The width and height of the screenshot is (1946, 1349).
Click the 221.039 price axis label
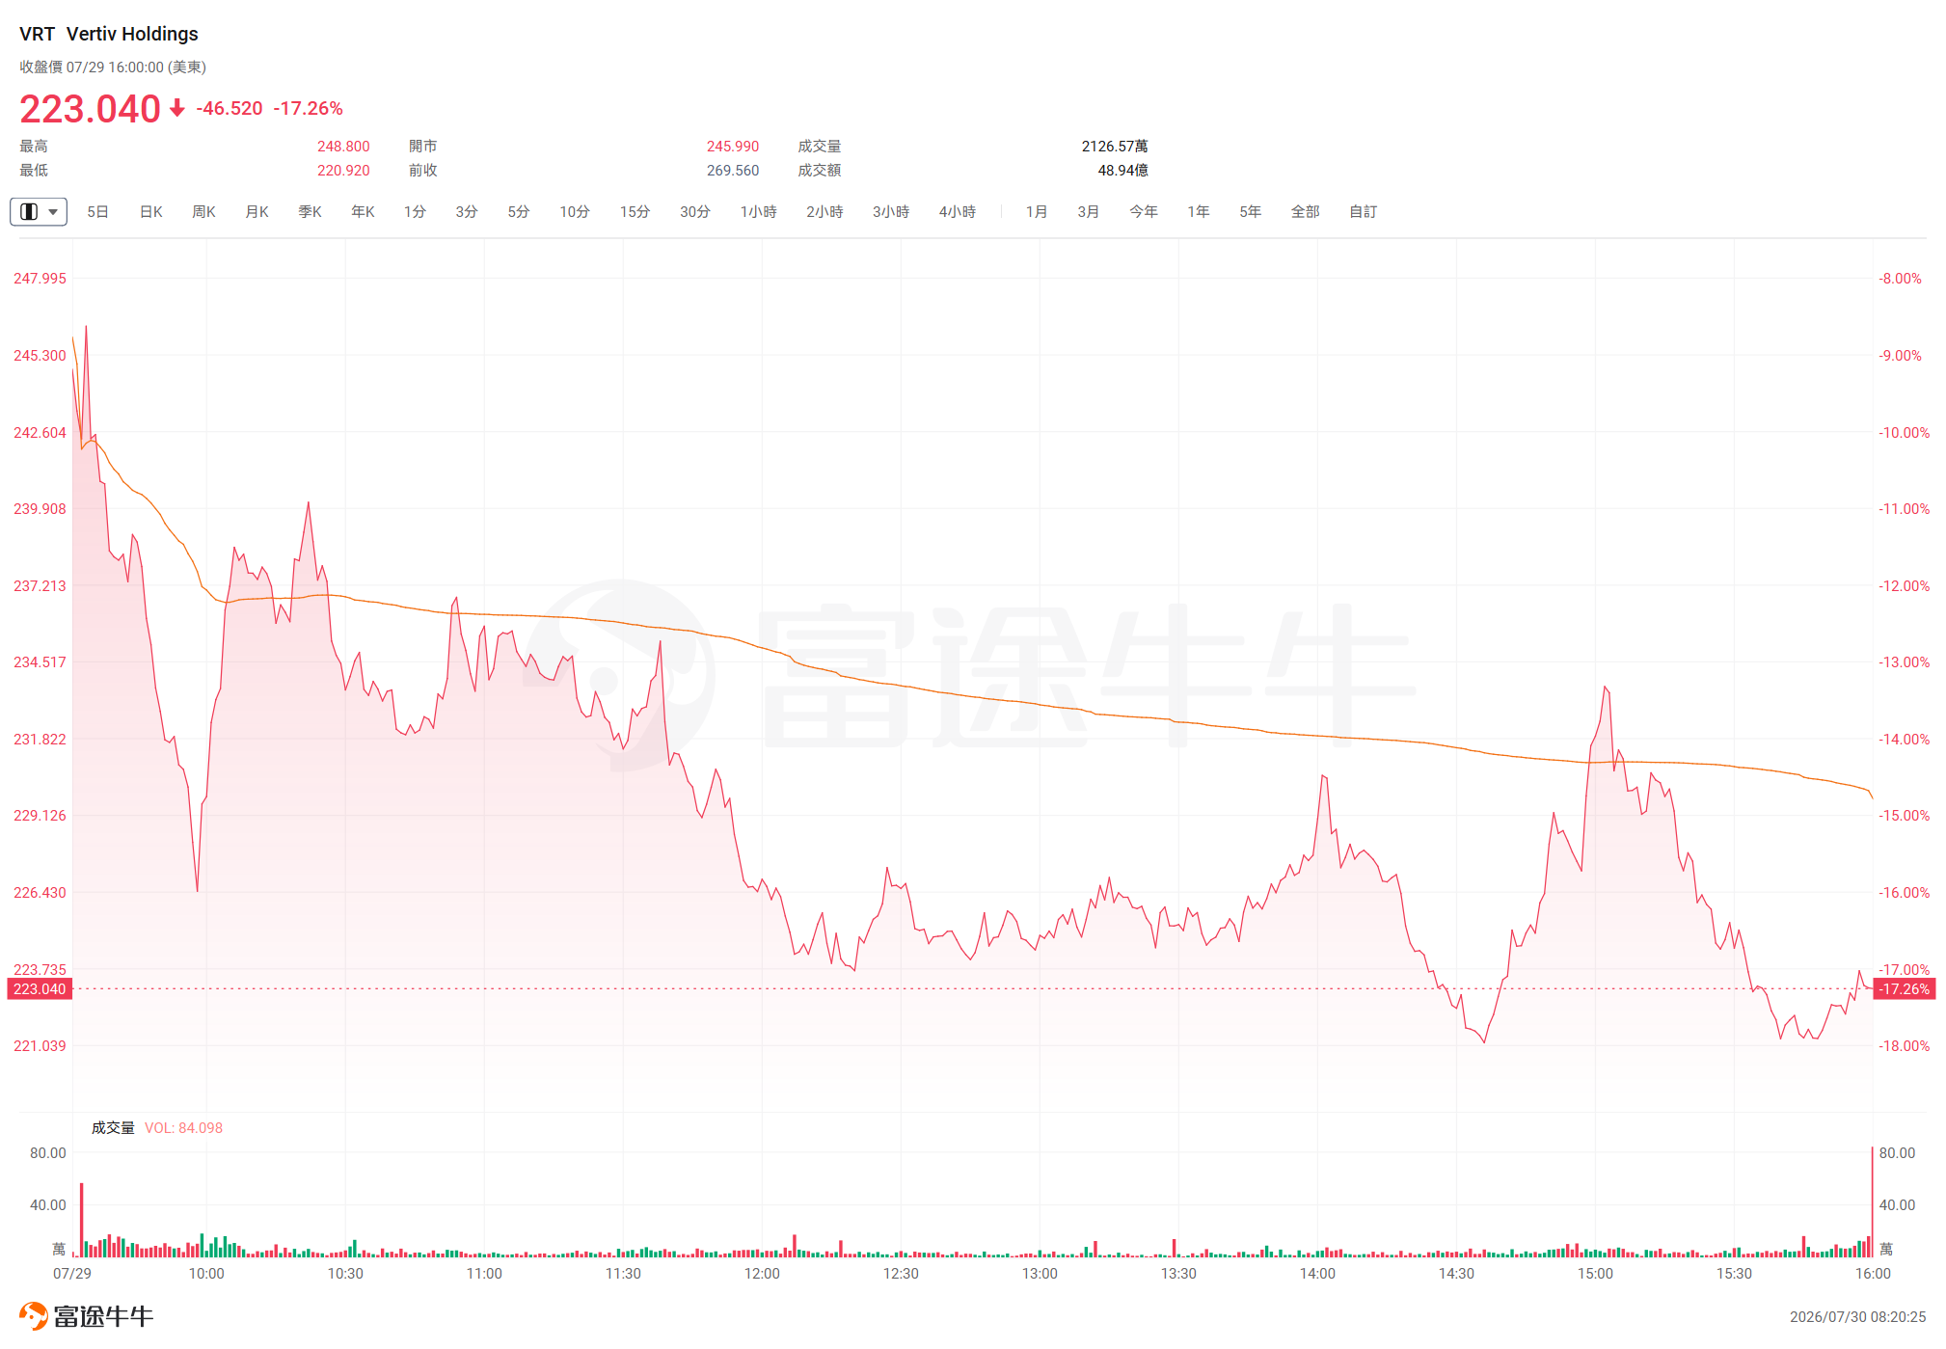[x=40, y=1046]
